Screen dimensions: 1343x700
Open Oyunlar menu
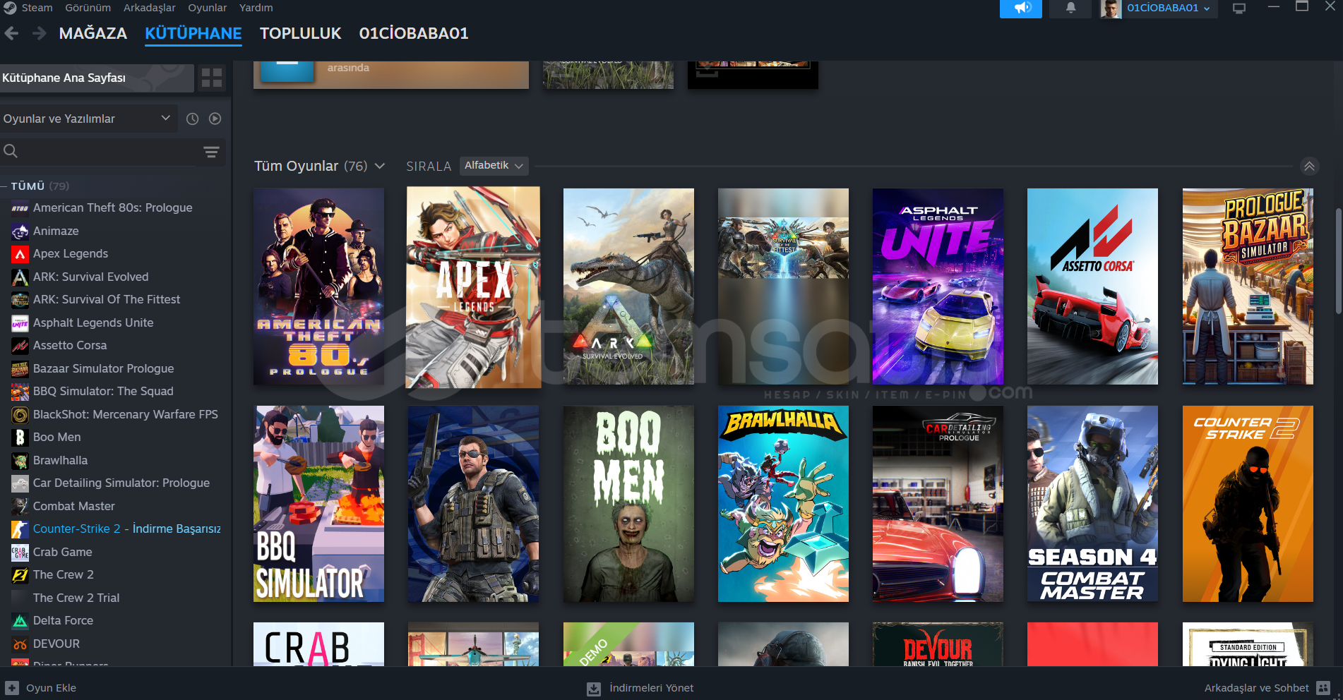(208, 8)
